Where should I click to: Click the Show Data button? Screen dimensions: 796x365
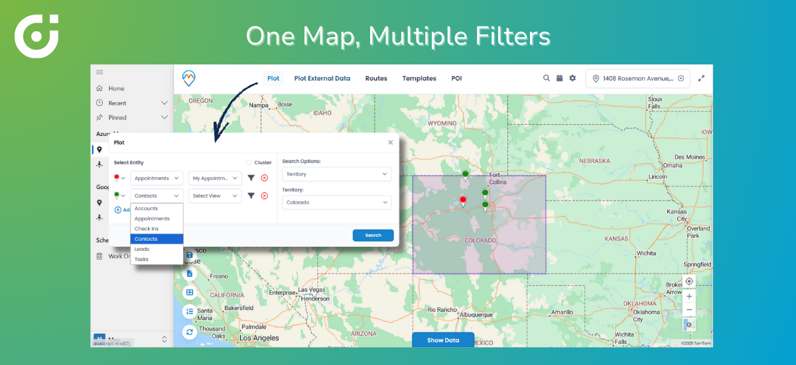443,340
